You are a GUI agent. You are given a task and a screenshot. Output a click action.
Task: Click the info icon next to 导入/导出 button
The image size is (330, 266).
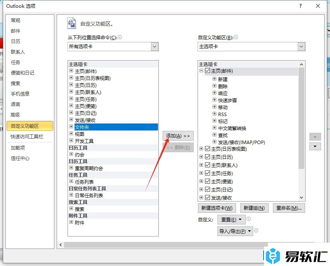click(256, 230)
